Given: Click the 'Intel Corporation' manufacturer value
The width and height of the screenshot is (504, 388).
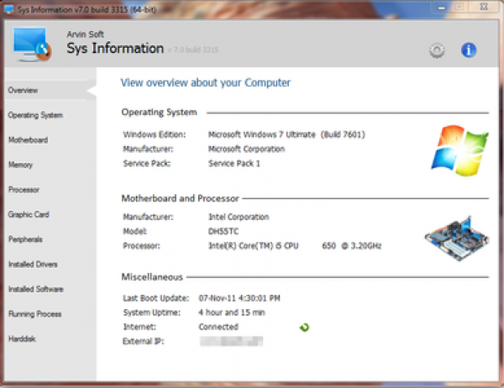Looking at the screenshot, I should (239, 217).
